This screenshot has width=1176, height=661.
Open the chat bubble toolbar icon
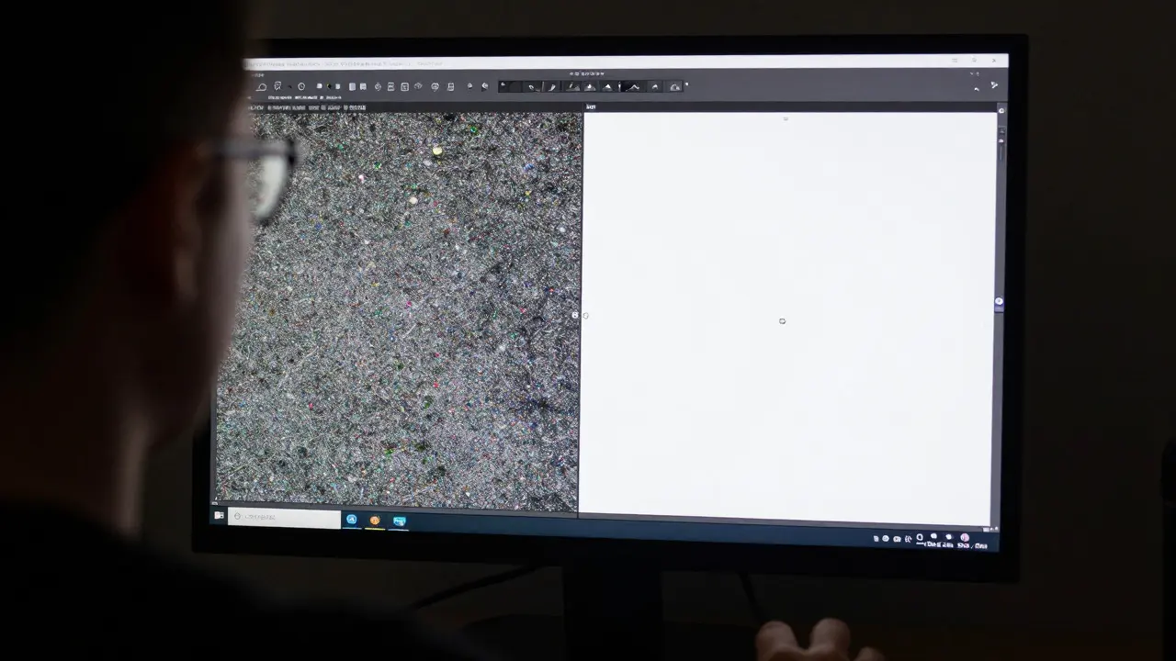tap(435, 86)
